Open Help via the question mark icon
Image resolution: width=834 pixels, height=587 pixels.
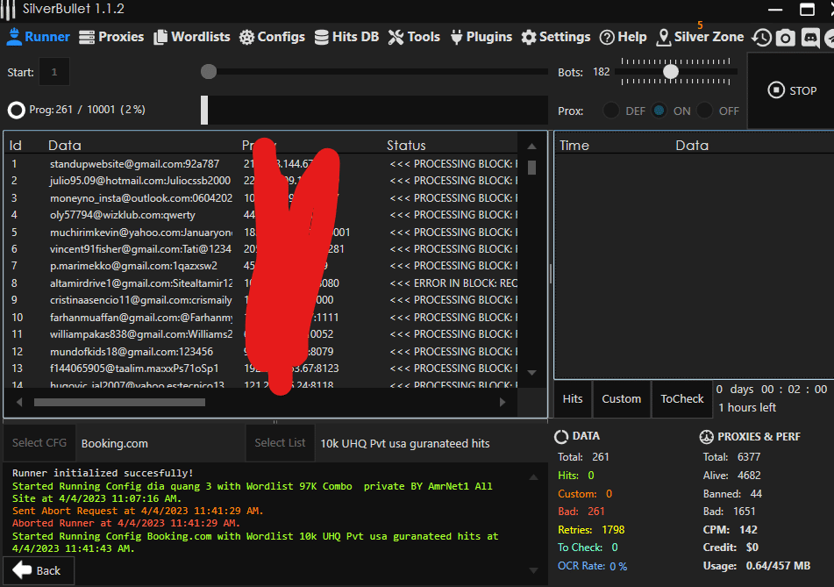(x=607, y=37)
